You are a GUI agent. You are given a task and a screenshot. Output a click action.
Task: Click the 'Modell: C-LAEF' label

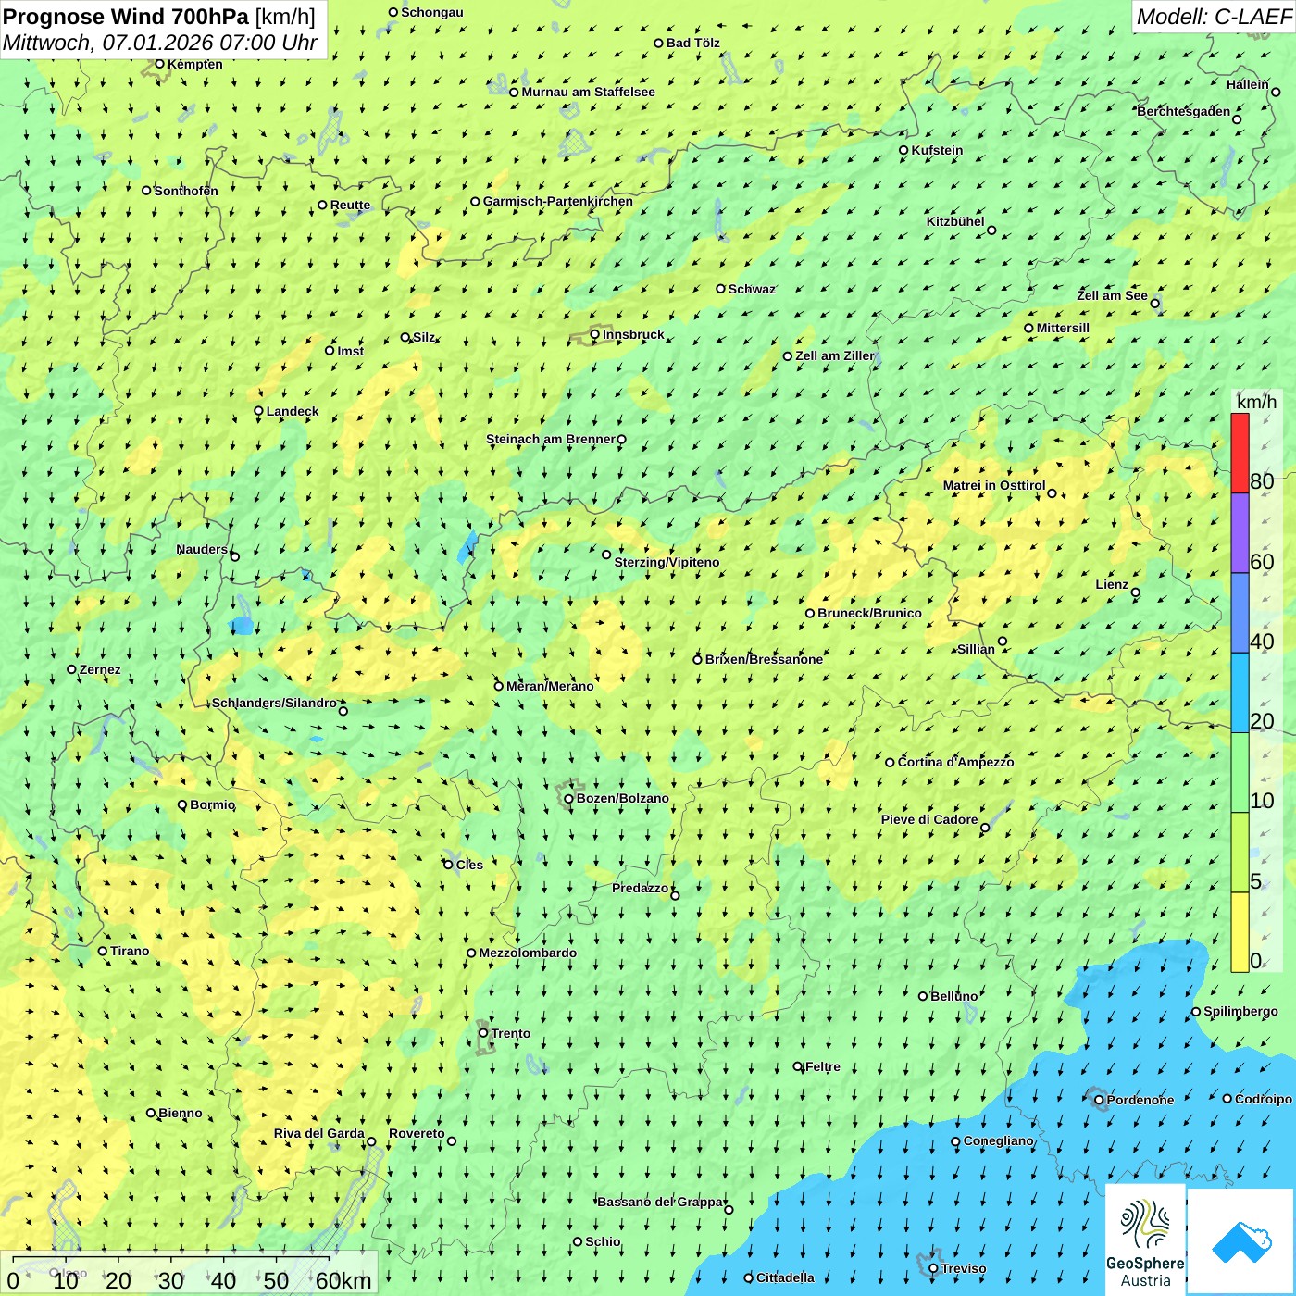click(1214, 17)
